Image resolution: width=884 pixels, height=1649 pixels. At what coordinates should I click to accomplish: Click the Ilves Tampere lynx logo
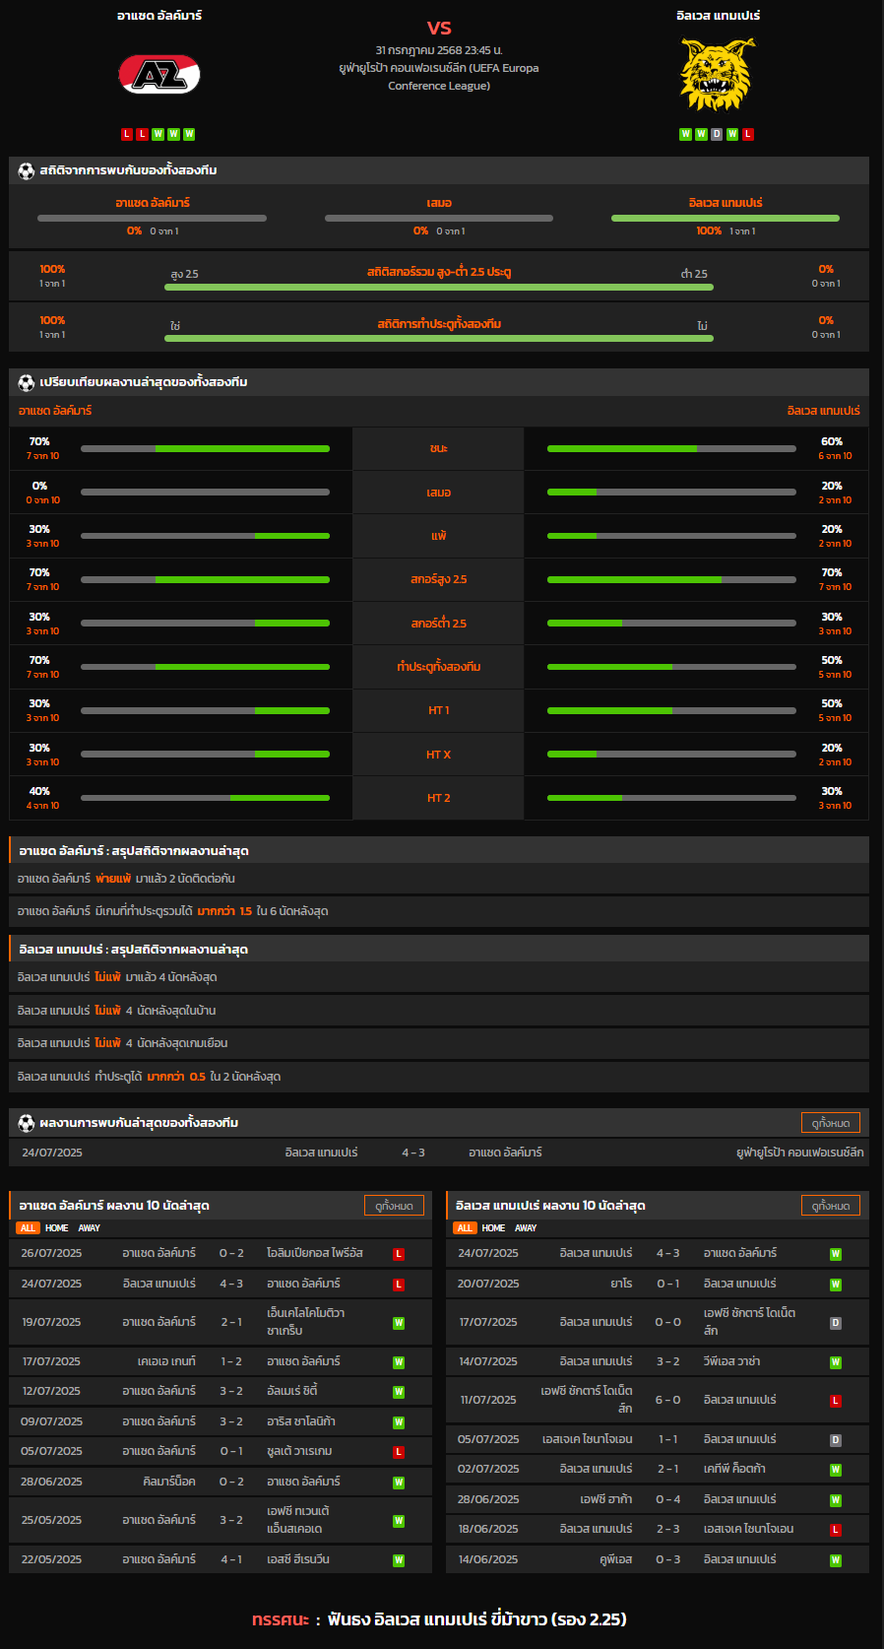[x=718, y=75]
